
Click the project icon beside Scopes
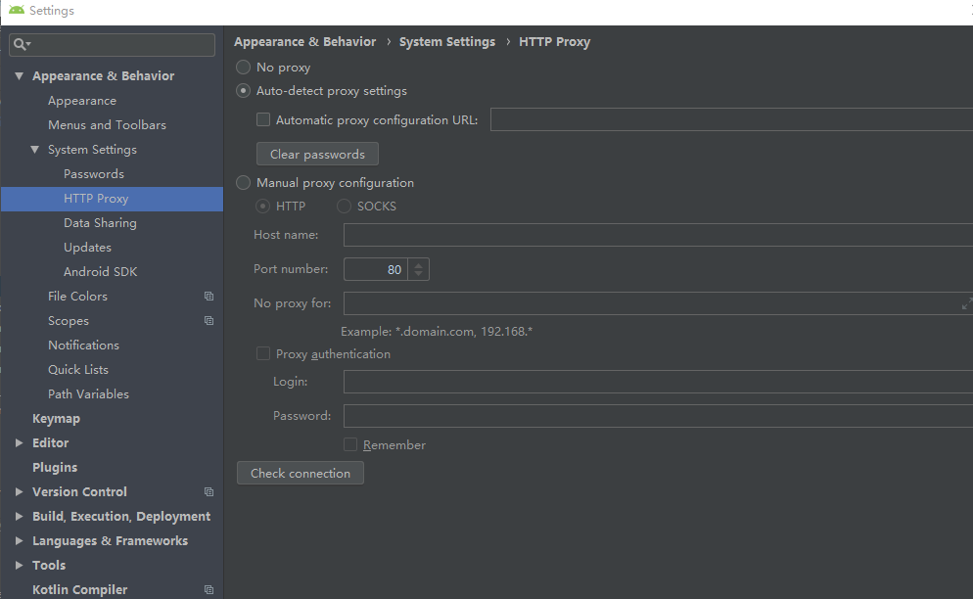click(x=208, y=320)
